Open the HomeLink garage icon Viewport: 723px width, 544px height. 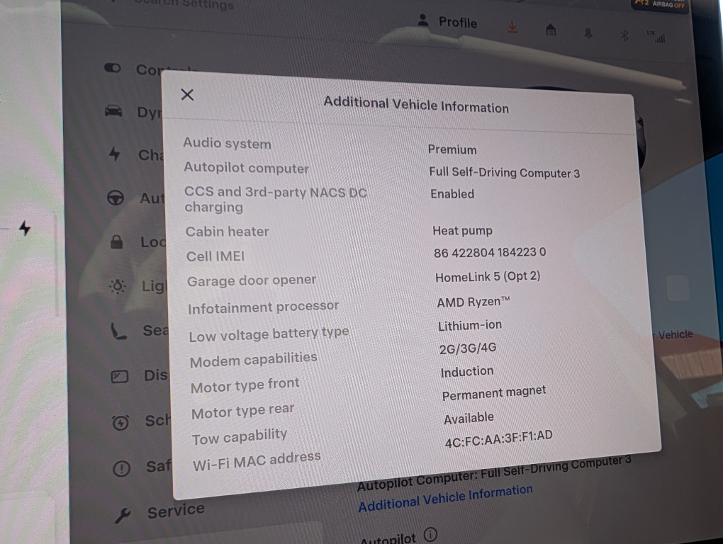point(551,30)
